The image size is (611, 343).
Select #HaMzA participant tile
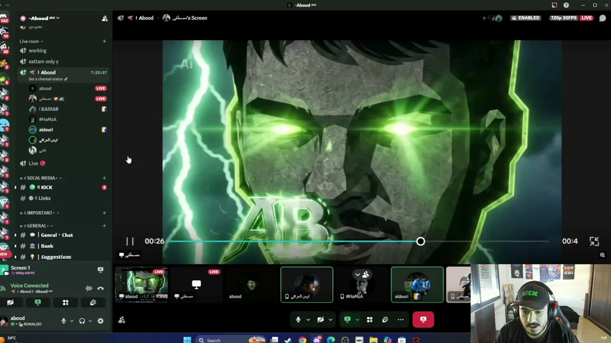coord(362,285)
